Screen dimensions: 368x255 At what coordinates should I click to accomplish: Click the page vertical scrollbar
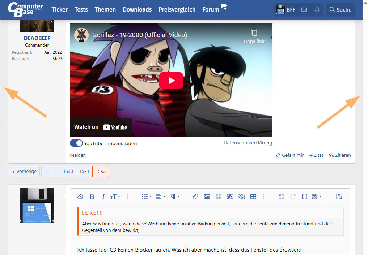point(365,127)
